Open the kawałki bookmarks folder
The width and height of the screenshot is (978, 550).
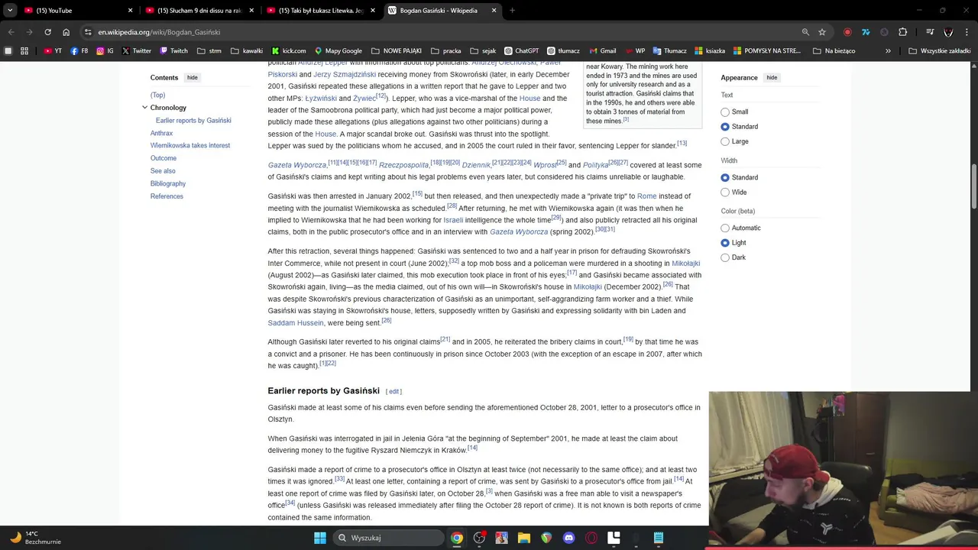(246, 51)
